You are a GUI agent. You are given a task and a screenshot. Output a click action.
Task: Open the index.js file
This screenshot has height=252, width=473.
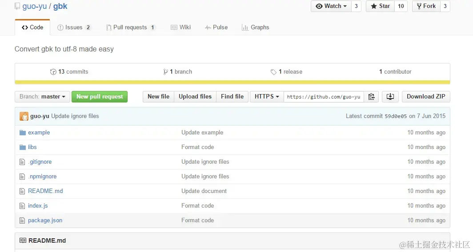coord(38,206)
